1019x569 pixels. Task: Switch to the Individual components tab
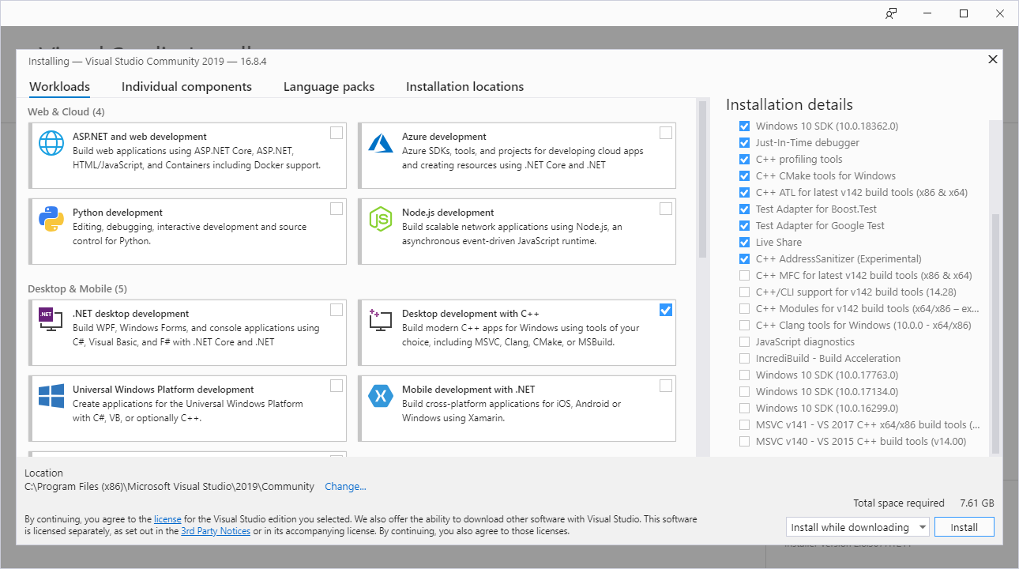(186, 87)
